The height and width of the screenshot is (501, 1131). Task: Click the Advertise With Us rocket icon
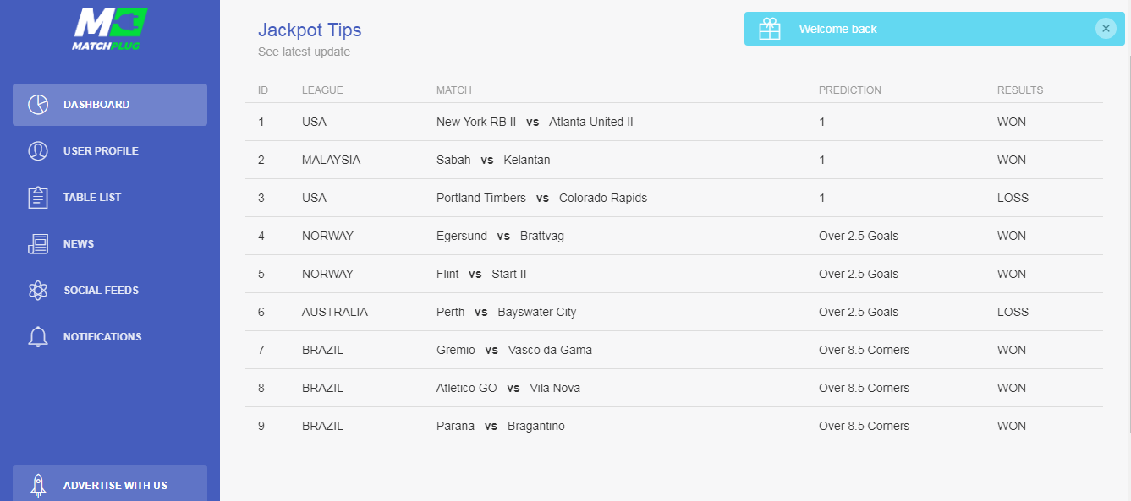(38, 485)
